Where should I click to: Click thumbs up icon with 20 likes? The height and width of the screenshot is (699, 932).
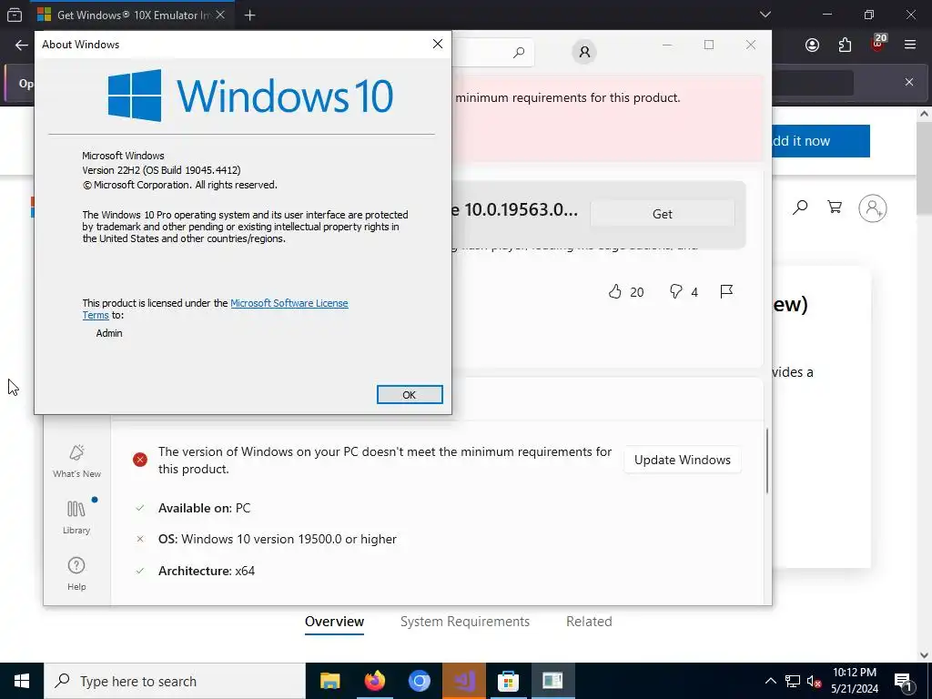(614, 291)
